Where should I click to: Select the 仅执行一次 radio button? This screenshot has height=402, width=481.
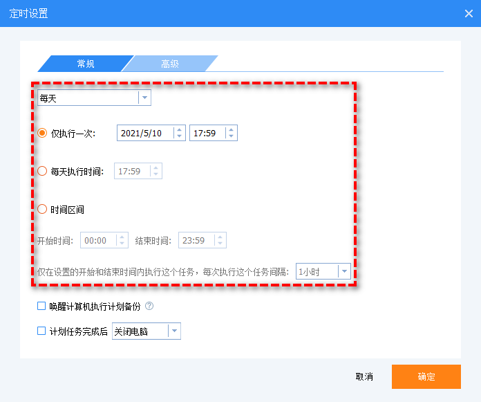click(42, 133)
